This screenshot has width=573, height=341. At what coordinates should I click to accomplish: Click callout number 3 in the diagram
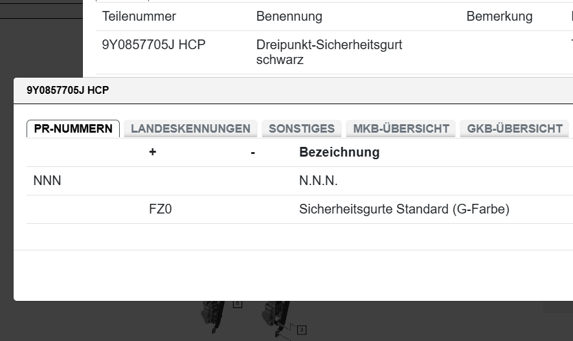pyautogui.click(x=301, y=330)
